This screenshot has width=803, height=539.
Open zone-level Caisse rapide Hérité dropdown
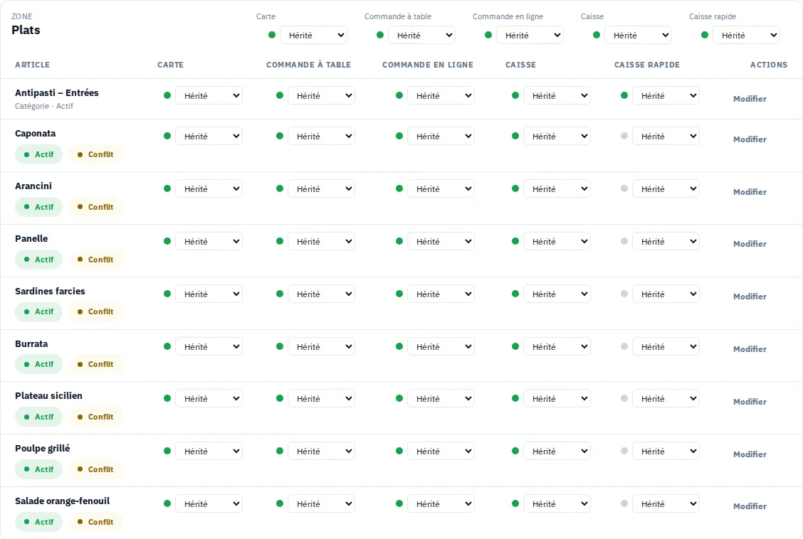tap(746, 36)
